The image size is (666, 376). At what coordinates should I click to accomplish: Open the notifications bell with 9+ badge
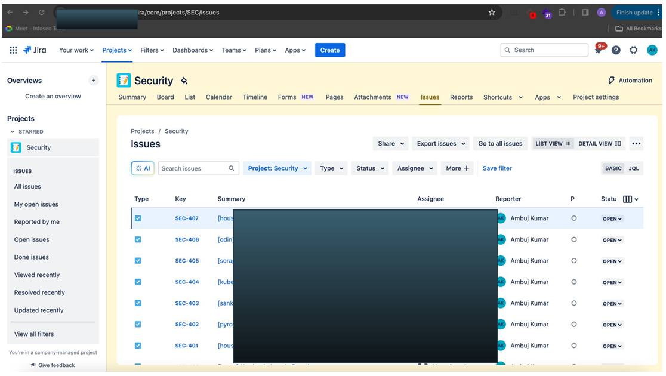[x=599, y=50]
